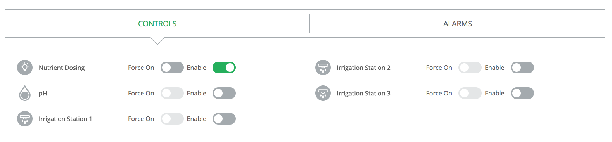Viewport: 612px width, 142px height.
Task: Click the Irrigation Station 2 sprinkler icon
Action: pos(323,68)
